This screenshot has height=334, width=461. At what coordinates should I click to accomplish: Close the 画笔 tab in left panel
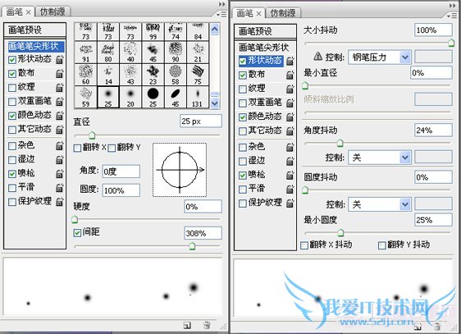pos(28,12)
